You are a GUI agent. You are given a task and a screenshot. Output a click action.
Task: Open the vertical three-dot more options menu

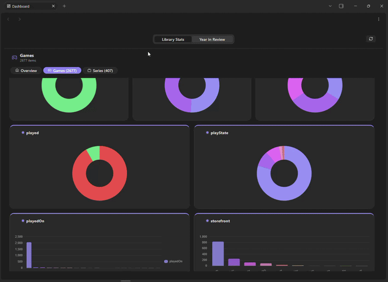pos(378,19)
